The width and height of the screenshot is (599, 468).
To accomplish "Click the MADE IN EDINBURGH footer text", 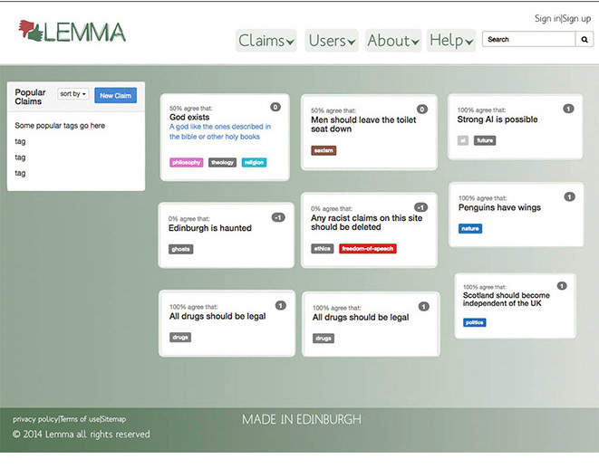I will (x=302, y=419).
